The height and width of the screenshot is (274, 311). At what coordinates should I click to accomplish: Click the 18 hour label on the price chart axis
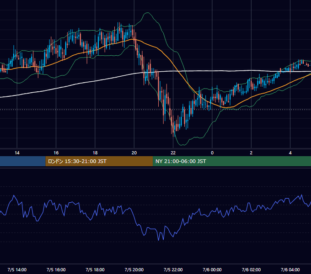pyautogui.click(x=95, y=153)
